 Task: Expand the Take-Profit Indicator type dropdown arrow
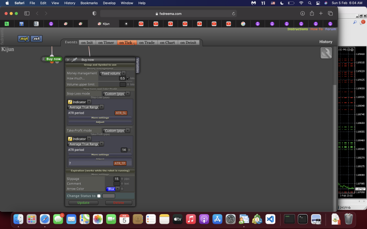pos(89,139)
